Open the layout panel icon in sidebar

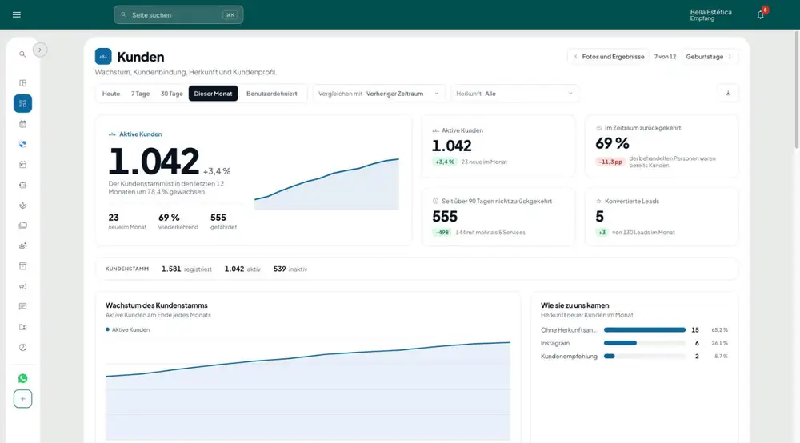(x=22, y=83)
